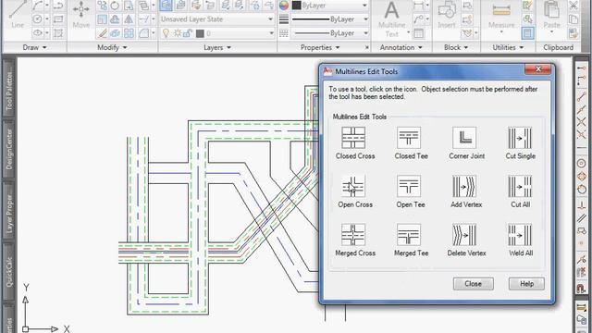This screenshot has width=592, height=333.
Task: Select the Open Cross multiline tool
Action: pos(353,186)
